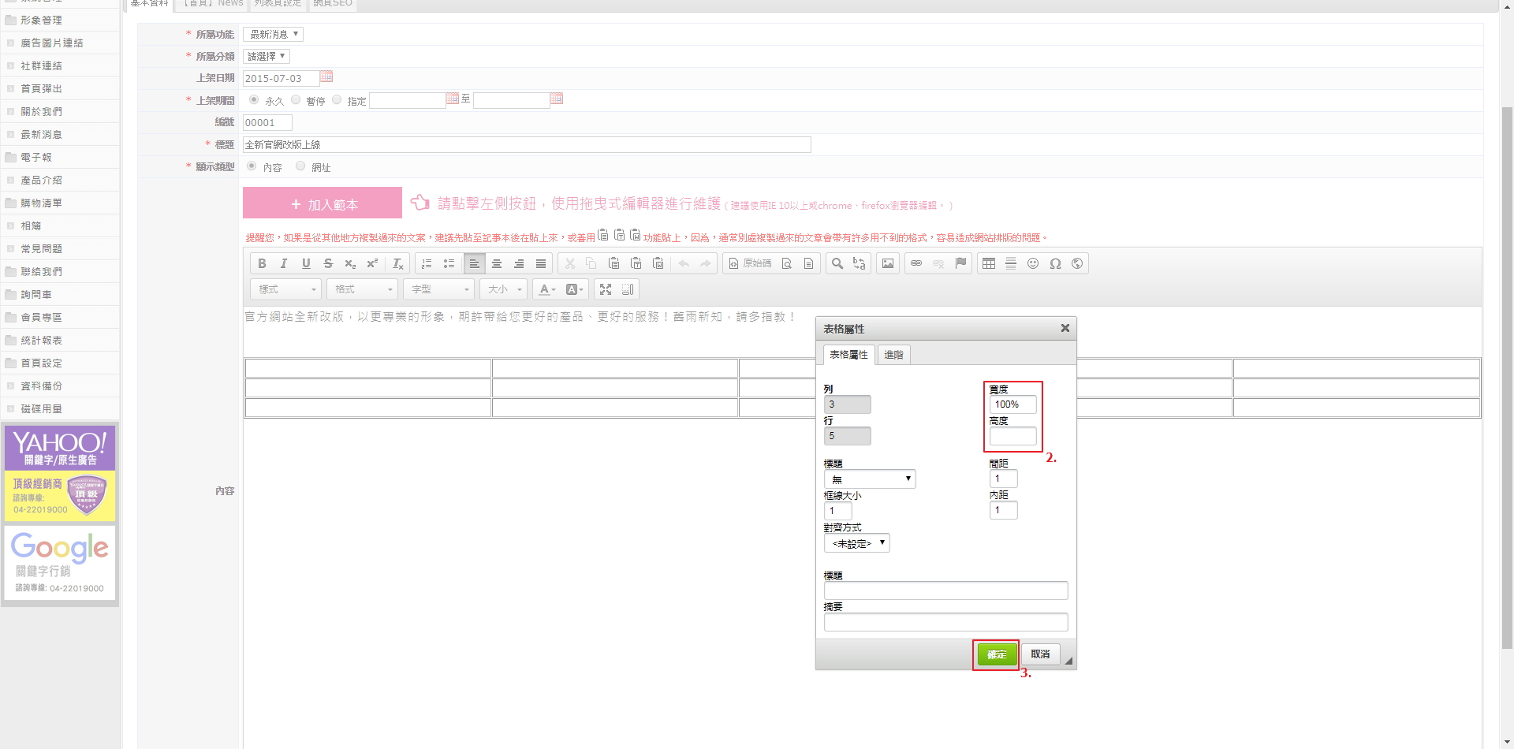The image size is (1514, 749).
Task: Select the 暫停 radio option
Action: 296,100
